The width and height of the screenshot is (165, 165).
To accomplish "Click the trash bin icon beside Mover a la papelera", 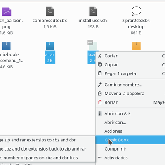I will [x=100, y=94].
